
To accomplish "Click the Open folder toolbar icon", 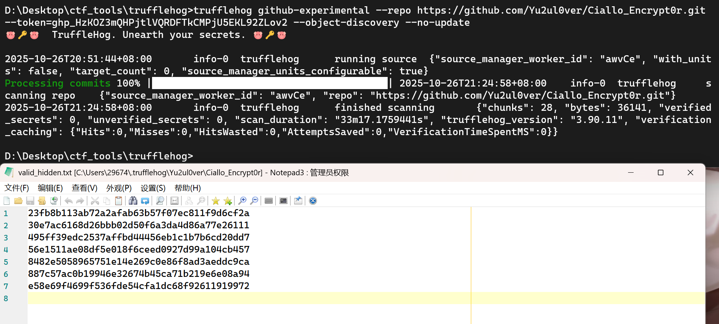I will [x=18, y=201].
